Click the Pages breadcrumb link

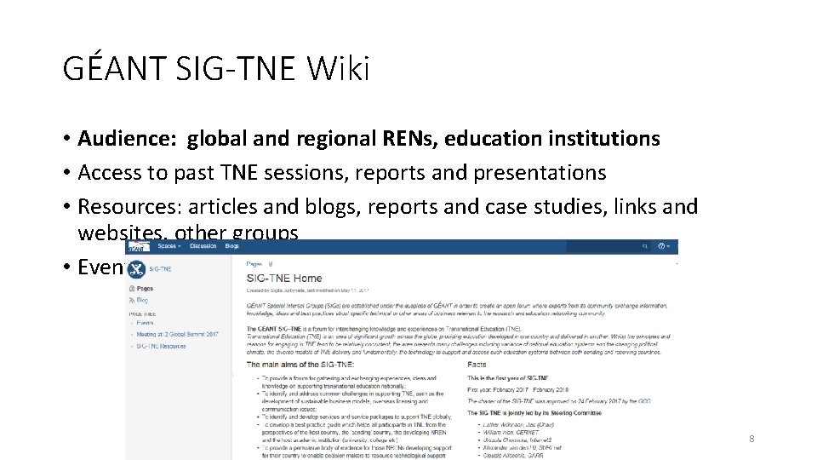[x=254, y=264]
